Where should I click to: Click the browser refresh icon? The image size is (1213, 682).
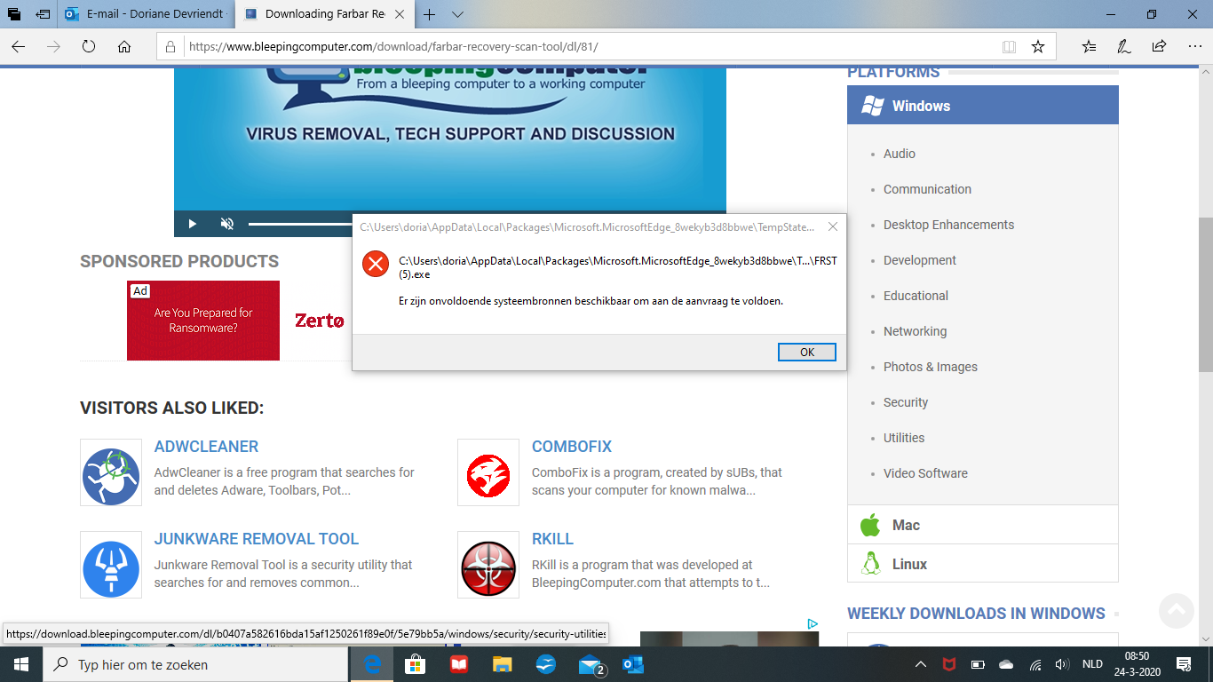coord(89,46)
